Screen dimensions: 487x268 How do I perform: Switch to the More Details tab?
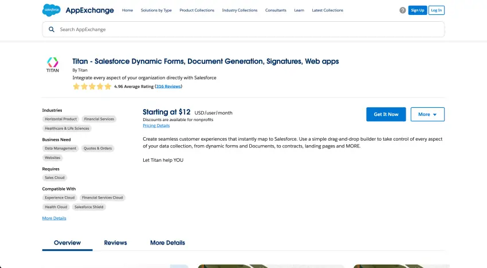[x=167, y=243]
